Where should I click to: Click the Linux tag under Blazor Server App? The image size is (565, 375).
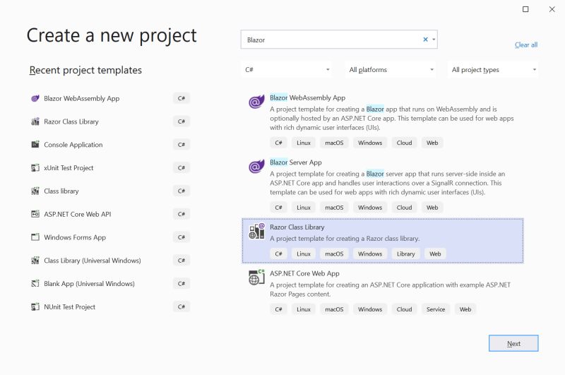[x=304, y=208]
